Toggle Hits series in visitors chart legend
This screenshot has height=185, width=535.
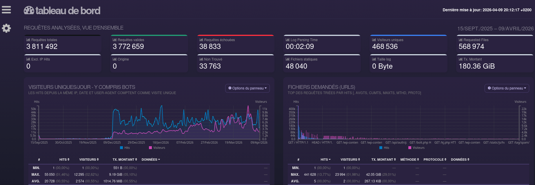pos(125,148)
